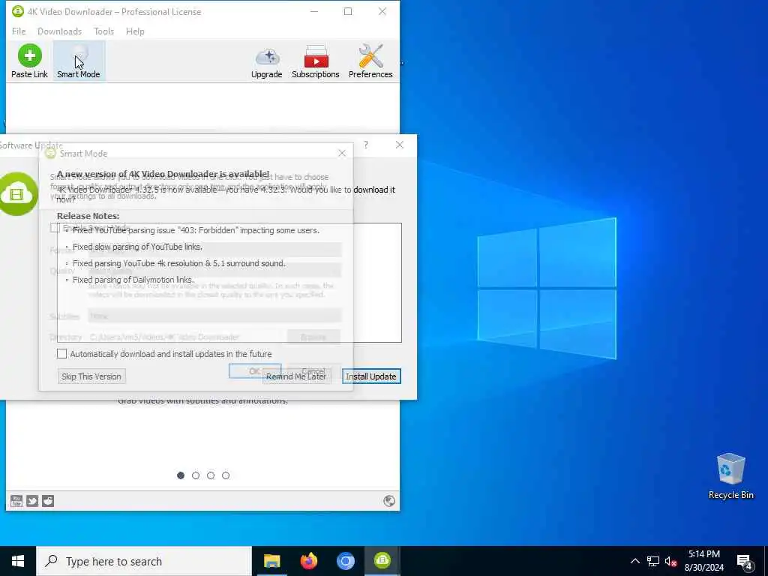Click the 'Release Notes:' heading
Image resolution: width=768 pixels, height=576 pixels.
[x=88, y=216]
